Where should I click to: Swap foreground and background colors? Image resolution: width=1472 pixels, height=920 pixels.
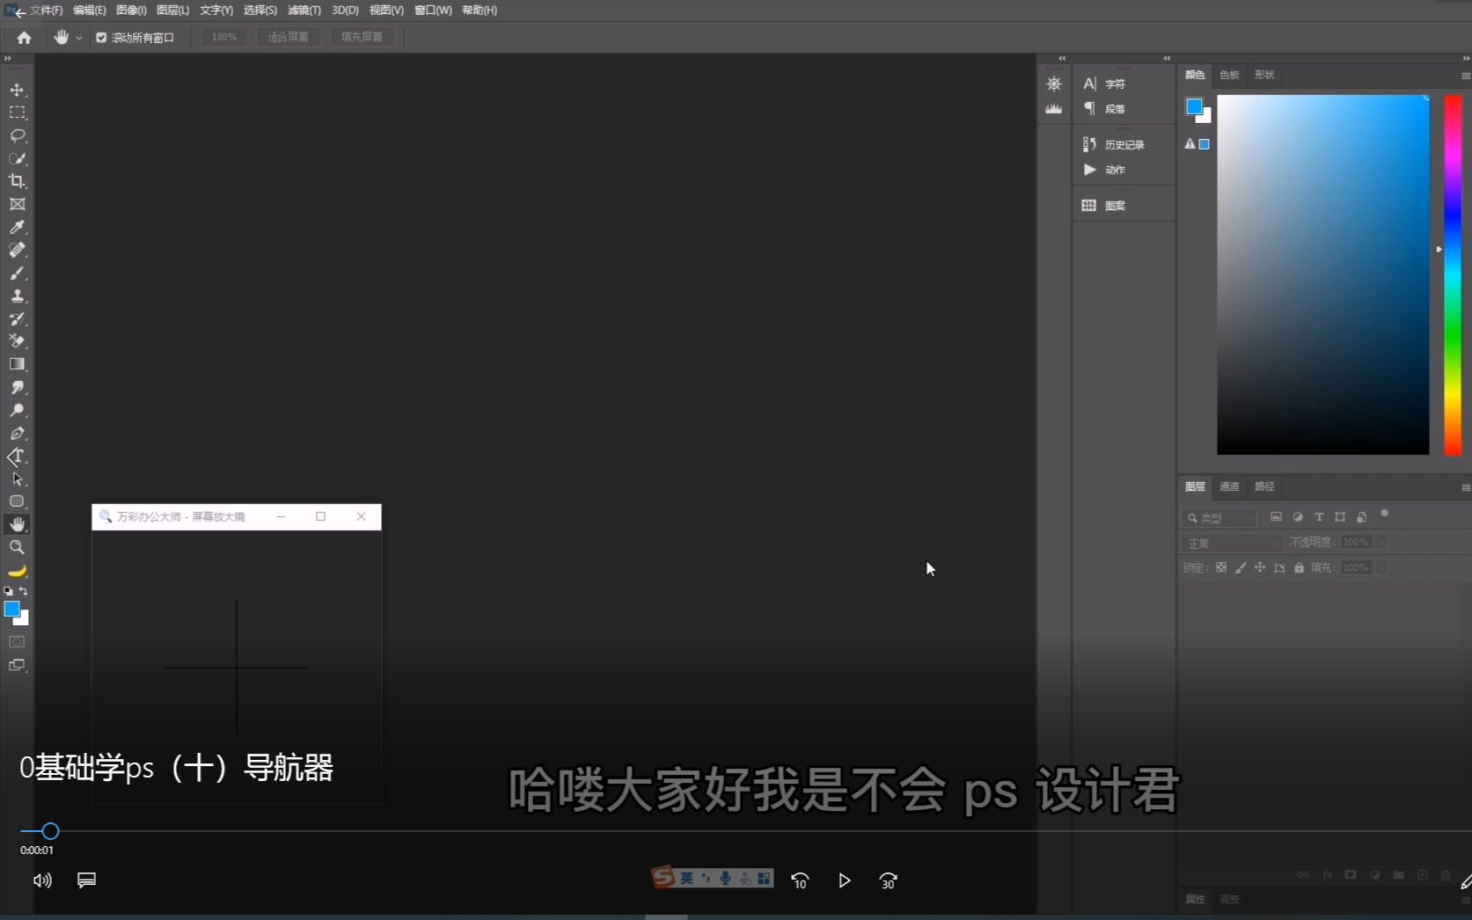point(24,591)
